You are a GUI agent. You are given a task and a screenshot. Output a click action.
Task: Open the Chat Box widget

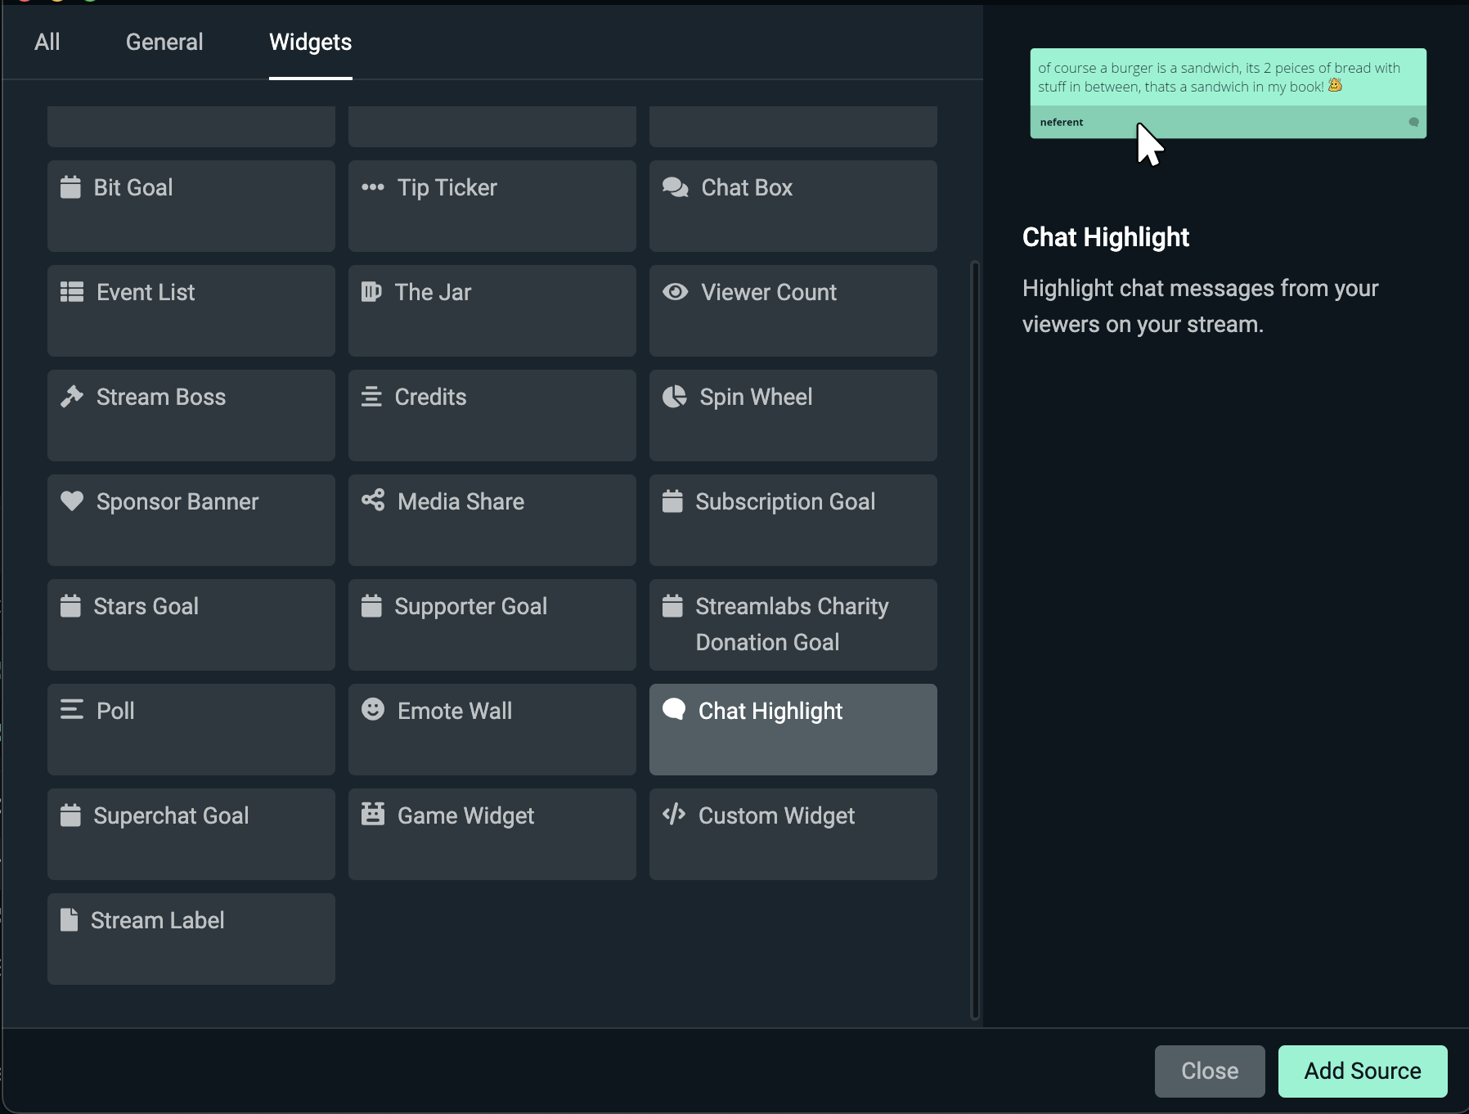pyautogui.click(x=792, y=205)
